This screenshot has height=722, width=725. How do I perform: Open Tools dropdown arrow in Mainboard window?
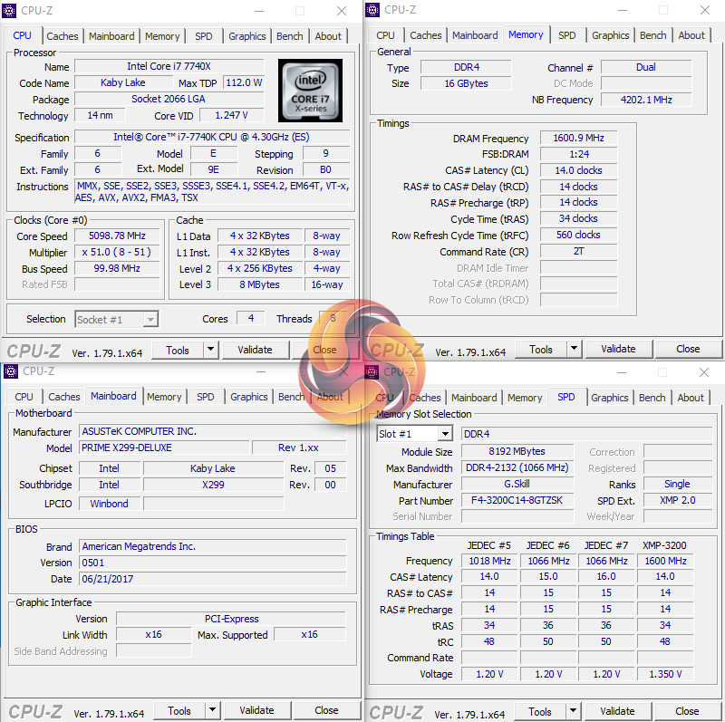(x=212, y=710)
